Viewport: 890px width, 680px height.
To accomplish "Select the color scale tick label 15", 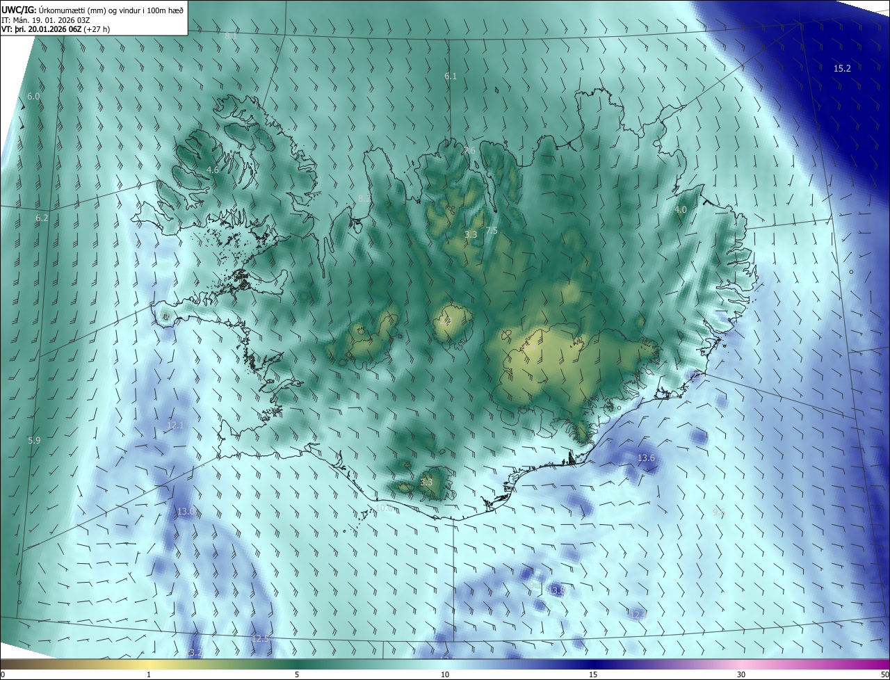I will [593, 674].
